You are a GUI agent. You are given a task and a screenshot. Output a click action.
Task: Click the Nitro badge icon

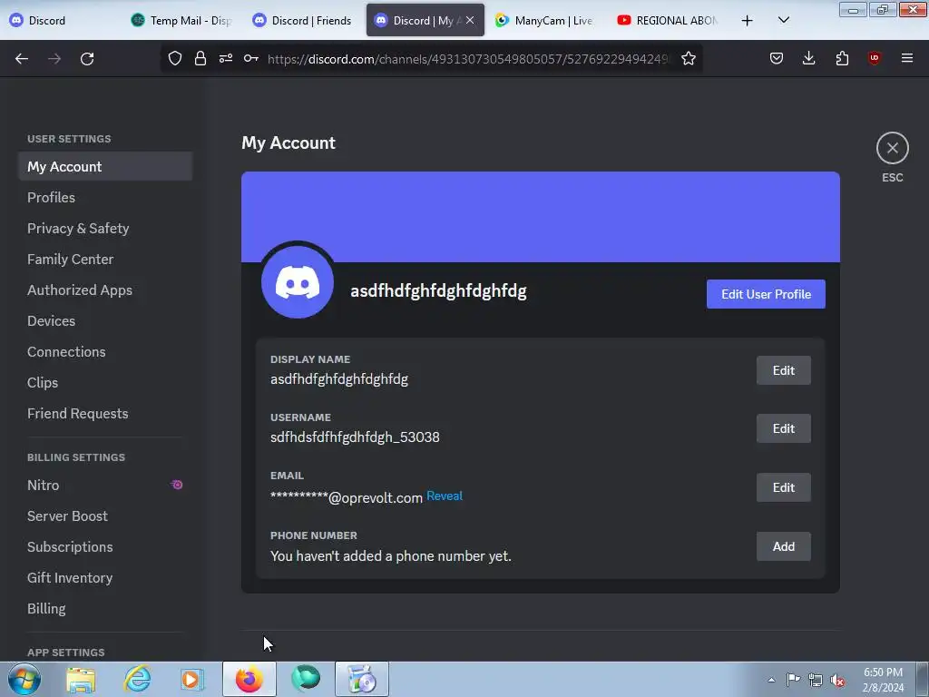177,485
